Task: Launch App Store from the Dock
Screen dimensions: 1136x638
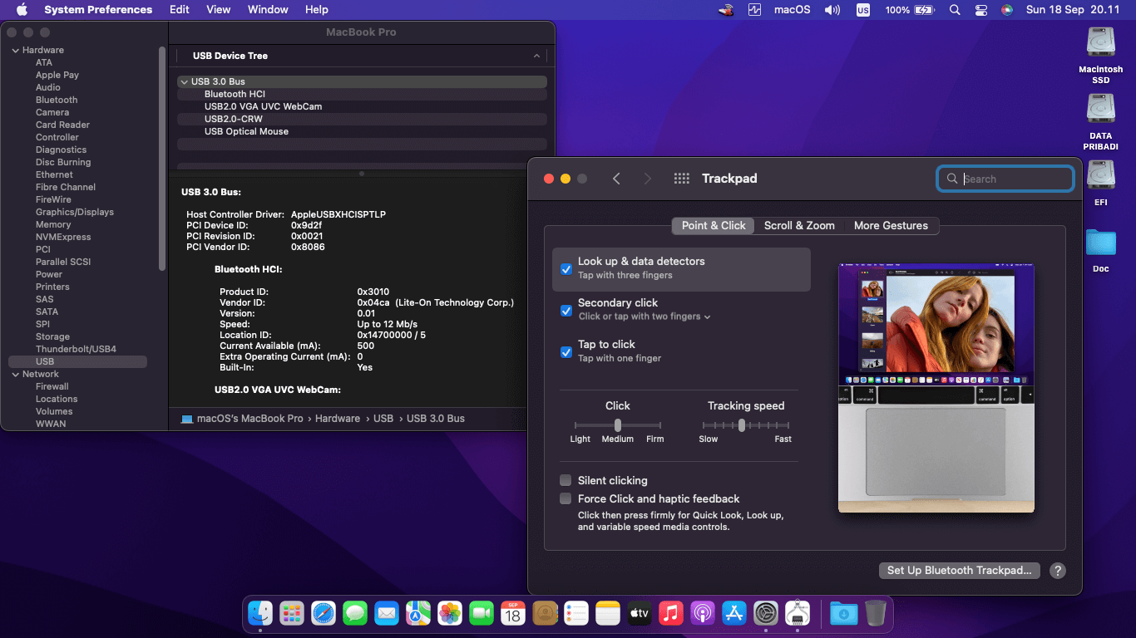Action: (x=734, y=614)
